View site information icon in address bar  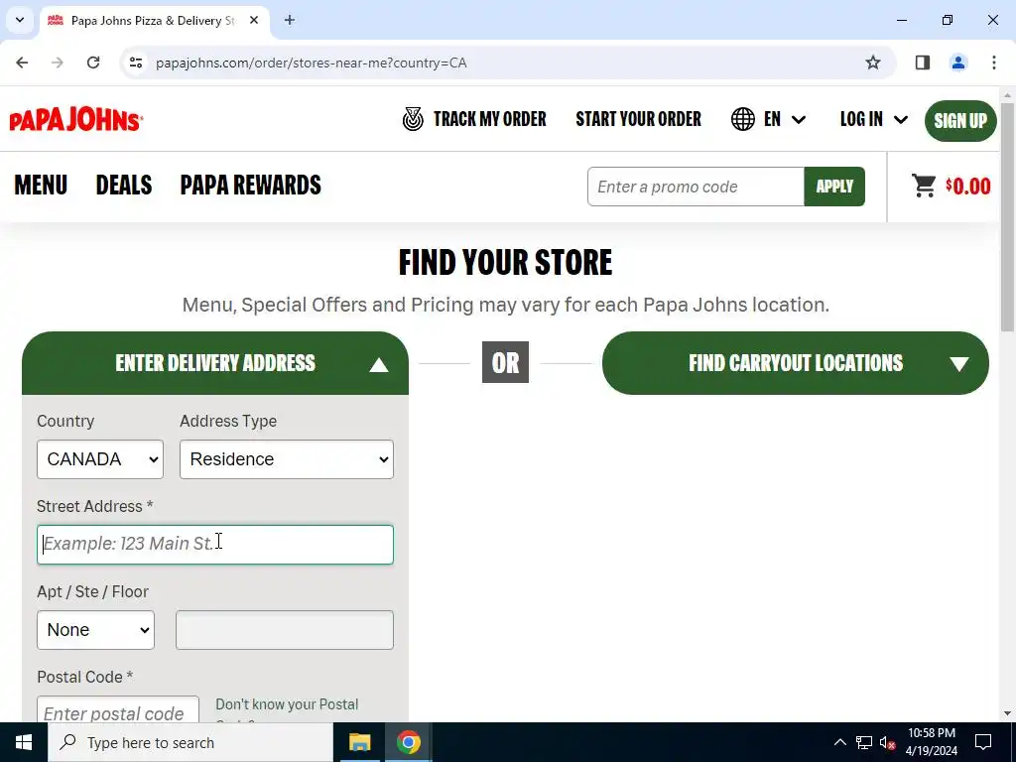[136, 63]
